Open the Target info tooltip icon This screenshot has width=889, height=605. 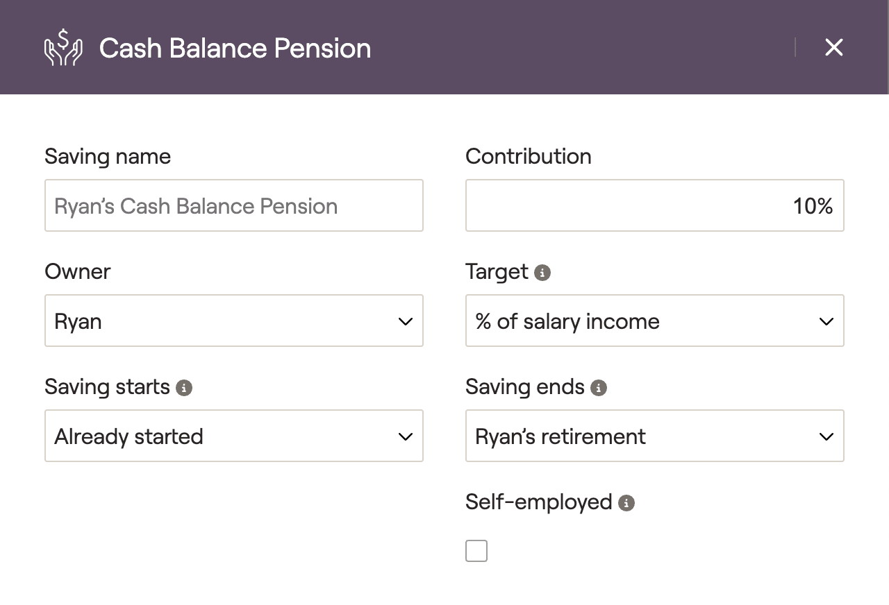tap(542, 273)
